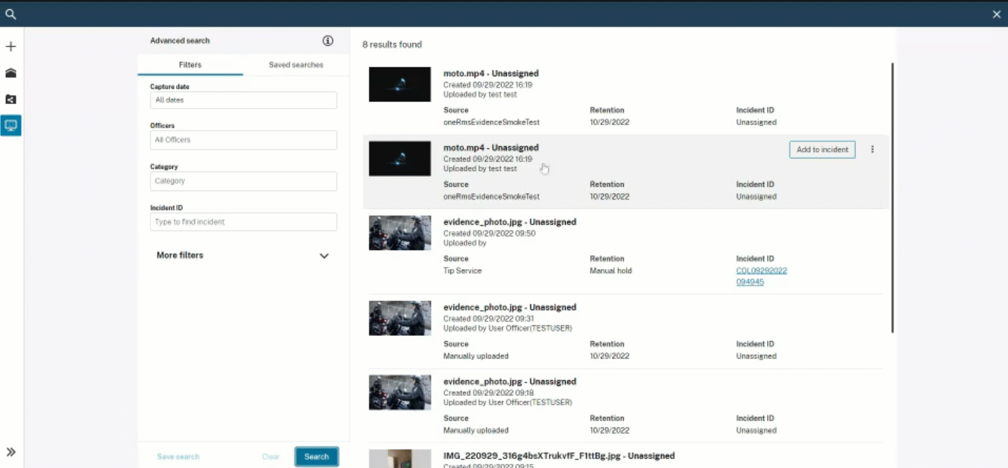Image resolution: width=1008 pixels, height=468 pixels.
Task: Click the plus icon in left sidebar
Action: [x=10, y=47]
